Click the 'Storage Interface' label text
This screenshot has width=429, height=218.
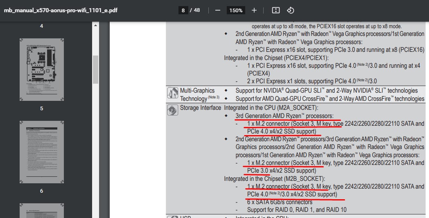(200, 108)
